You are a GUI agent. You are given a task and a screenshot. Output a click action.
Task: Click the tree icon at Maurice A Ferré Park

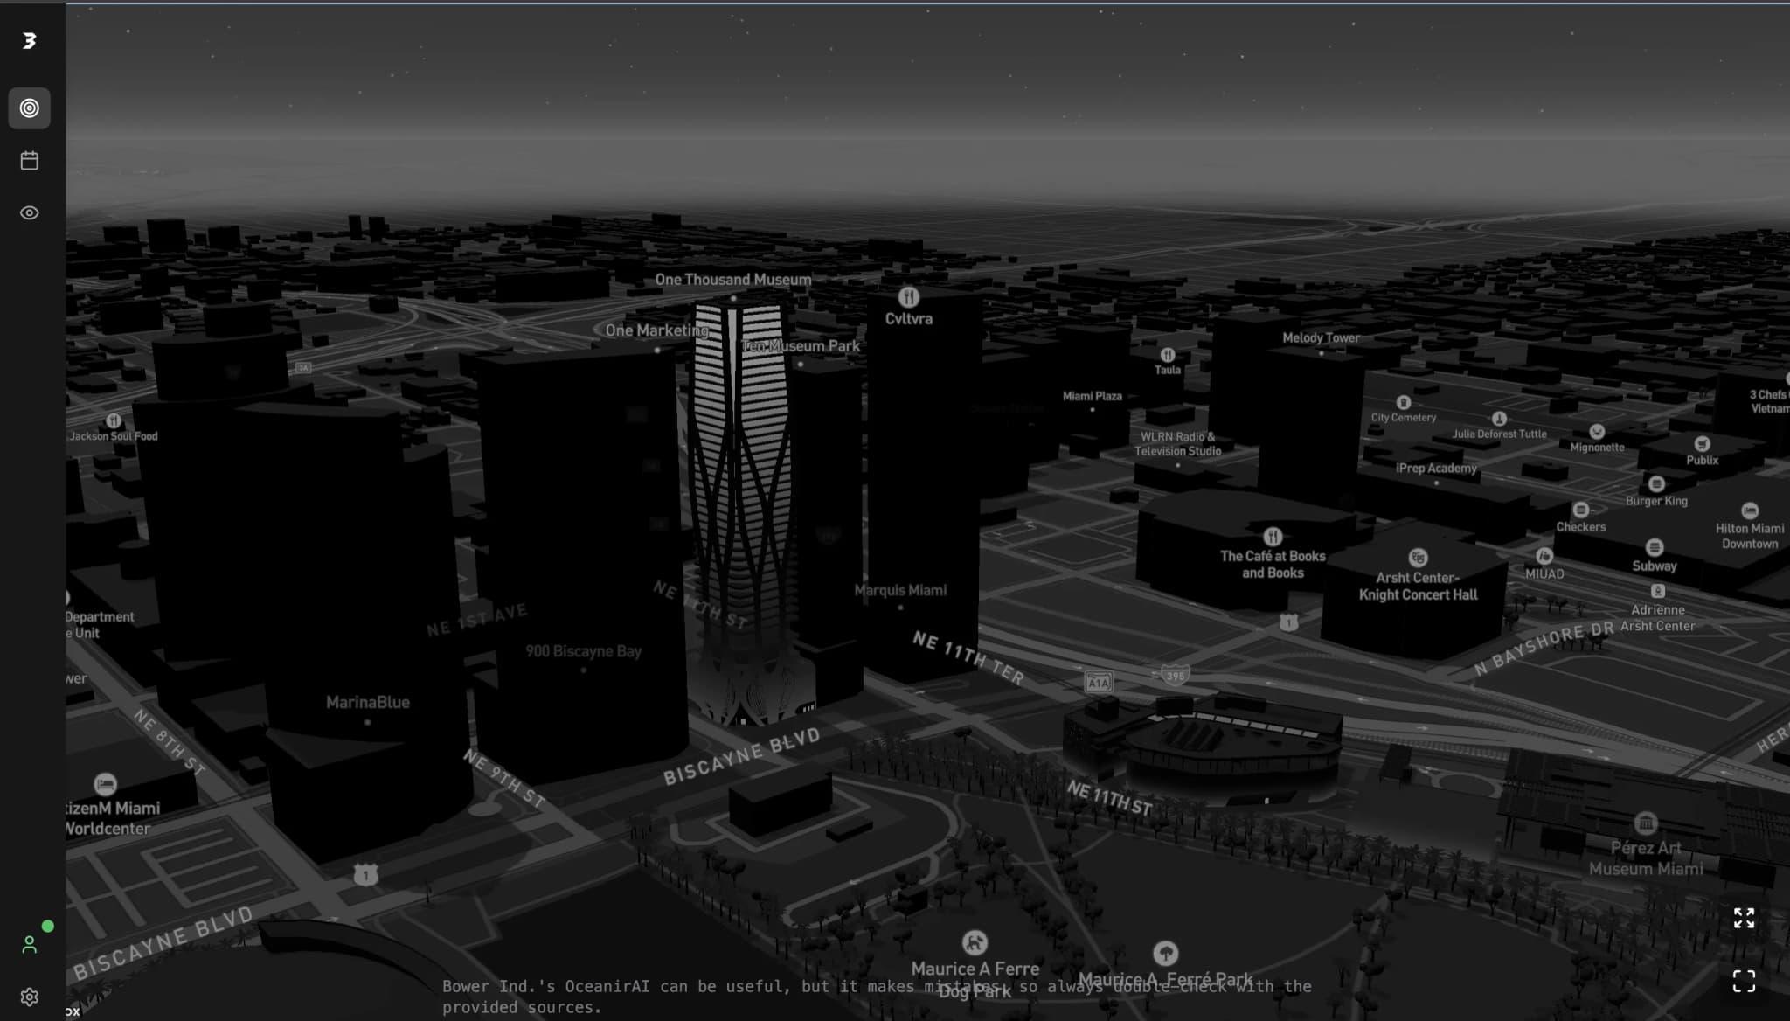click(x=1167, y=953)
